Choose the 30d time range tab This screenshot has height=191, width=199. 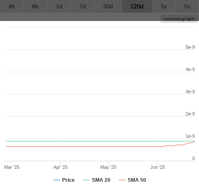[108, 6]
